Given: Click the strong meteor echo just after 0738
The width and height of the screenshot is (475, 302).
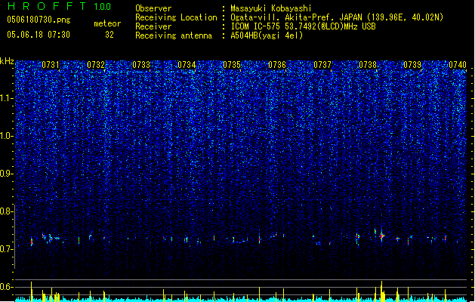Looking at the screenshot, I should pos(382,236).
